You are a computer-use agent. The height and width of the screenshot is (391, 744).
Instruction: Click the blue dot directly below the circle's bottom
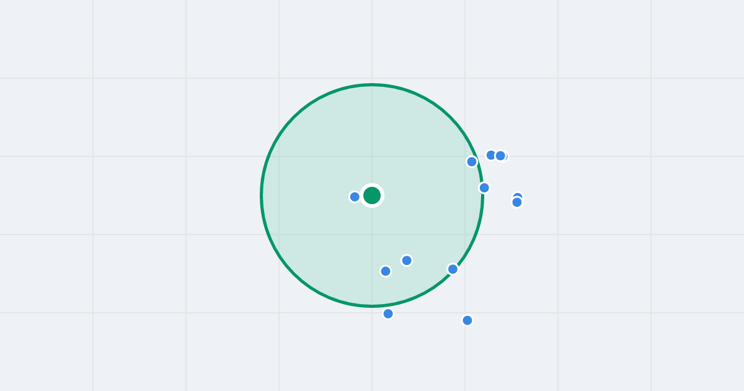tap(388, 313)
